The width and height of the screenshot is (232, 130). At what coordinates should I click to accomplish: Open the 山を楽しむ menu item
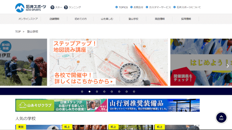(x=107, y=19)
